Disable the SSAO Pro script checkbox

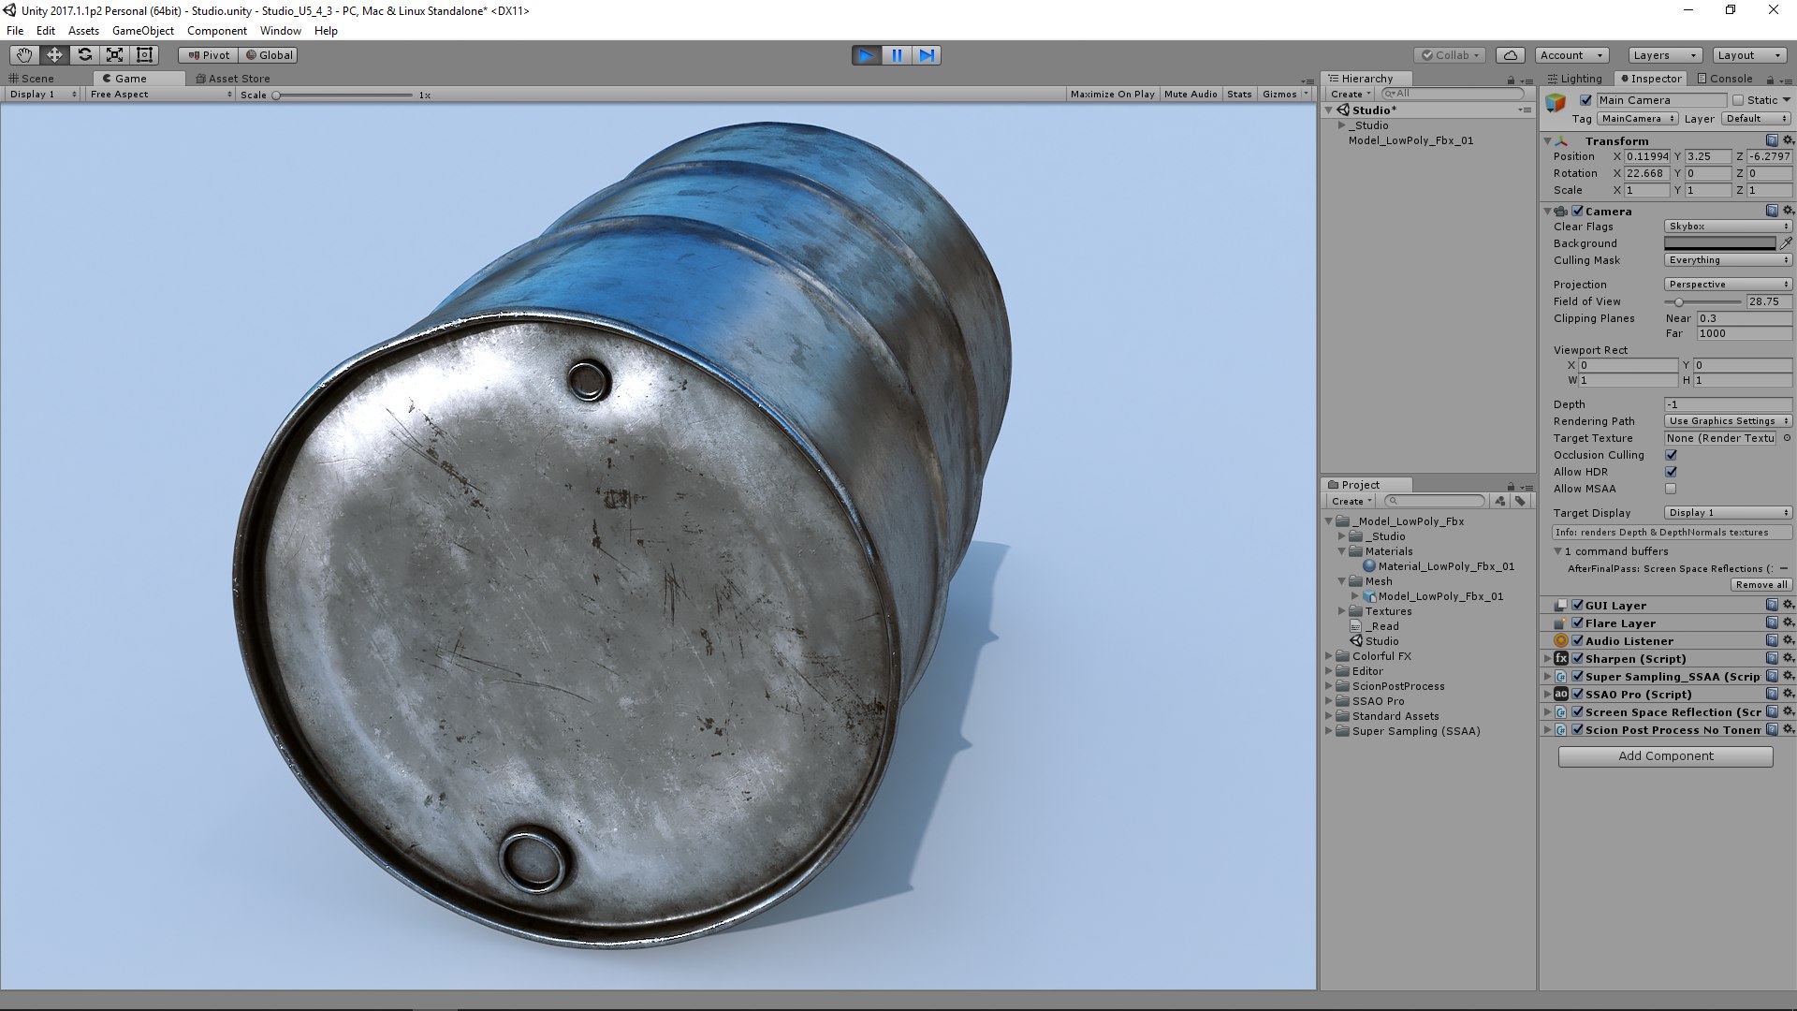1577,694
